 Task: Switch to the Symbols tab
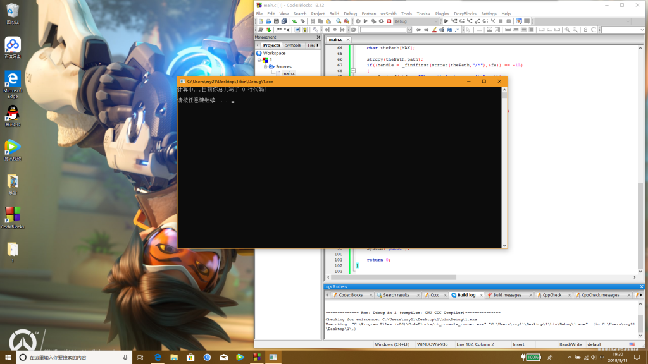click(293, 45)
